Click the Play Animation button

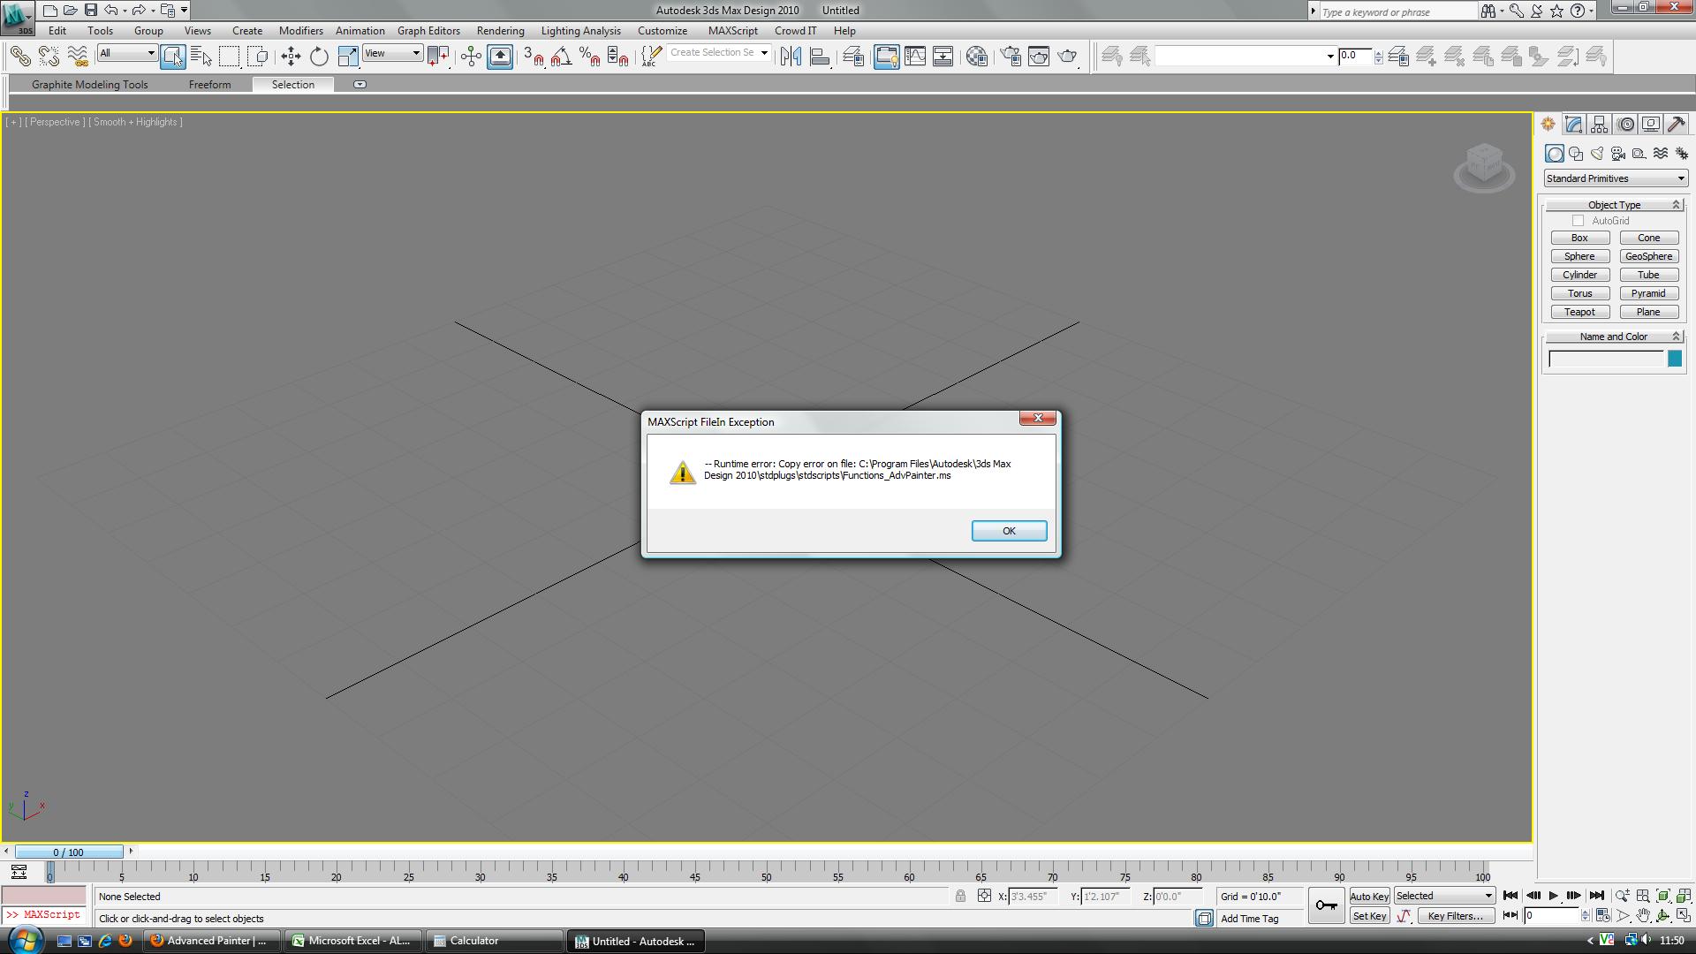point(1553,896)
